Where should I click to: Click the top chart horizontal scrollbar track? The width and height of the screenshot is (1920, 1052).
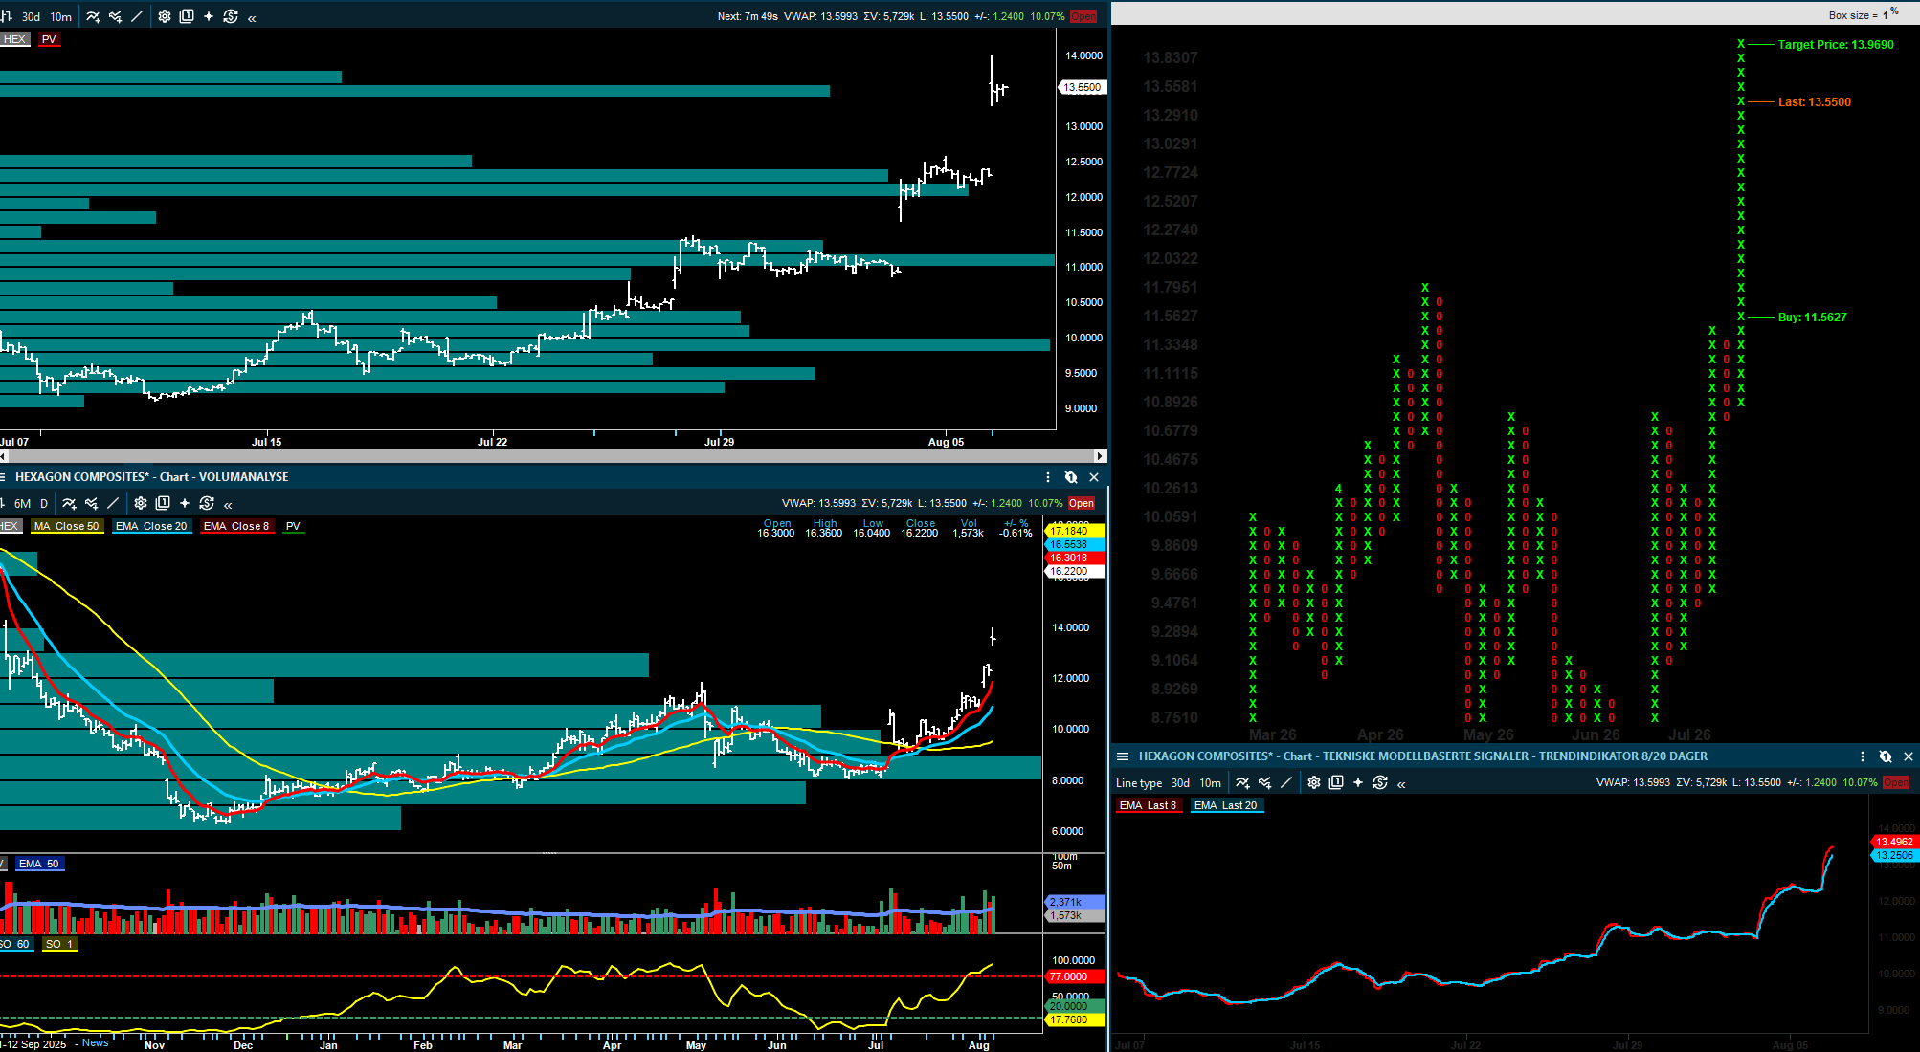tap(552, 456)
